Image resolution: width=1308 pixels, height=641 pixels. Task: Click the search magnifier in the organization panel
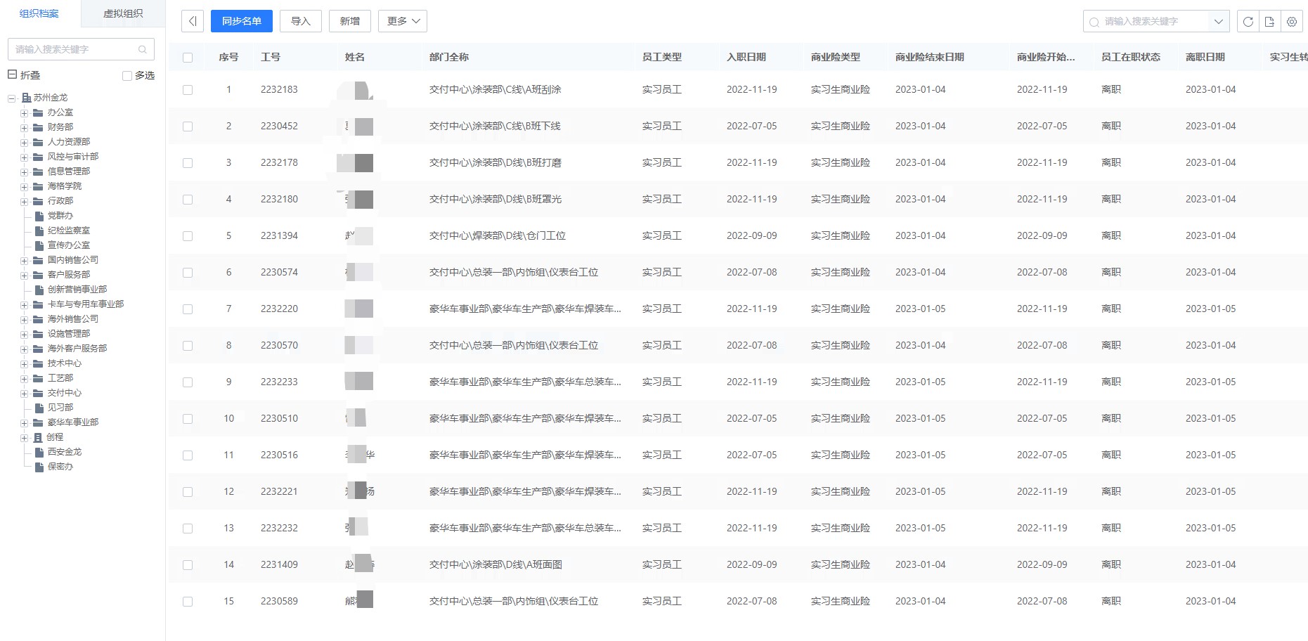pos(143,49)
